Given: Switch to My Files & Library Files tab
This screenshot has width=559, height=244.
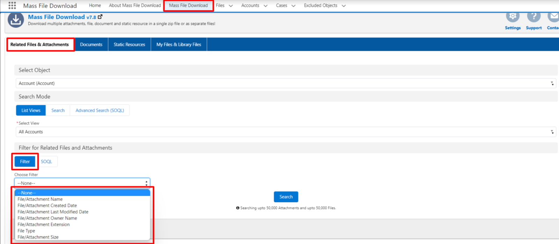Looking at the screenshot, I should [x=179, y=45].
